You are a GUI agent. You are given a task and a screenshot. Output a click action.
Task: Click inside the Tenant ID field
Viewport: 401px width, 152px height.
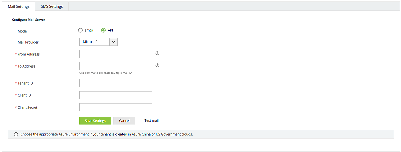(116, 83)
